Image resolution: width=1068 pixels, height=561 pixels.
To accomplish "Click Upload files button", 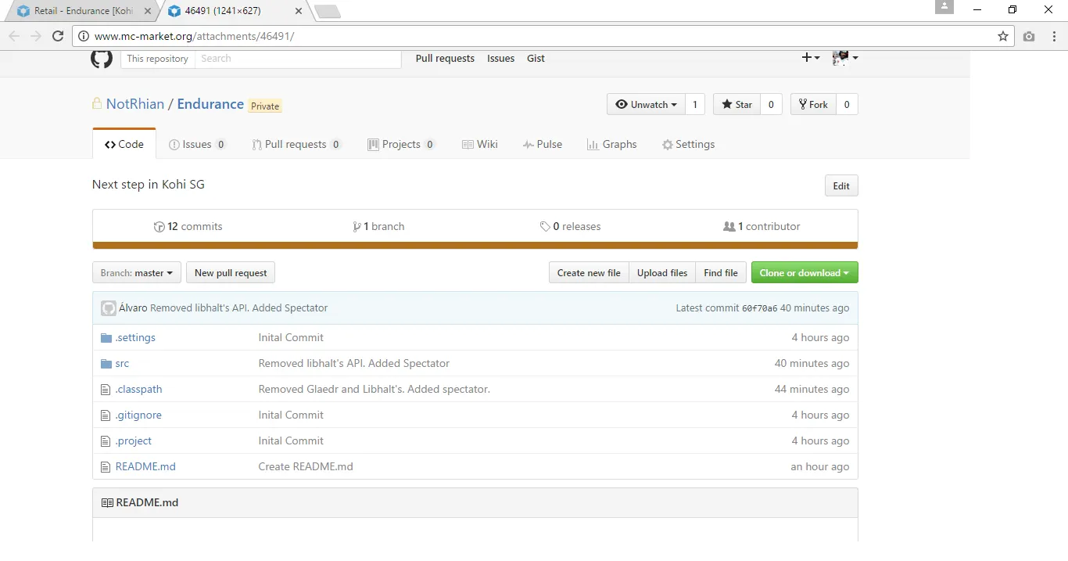I will [662, 272].
